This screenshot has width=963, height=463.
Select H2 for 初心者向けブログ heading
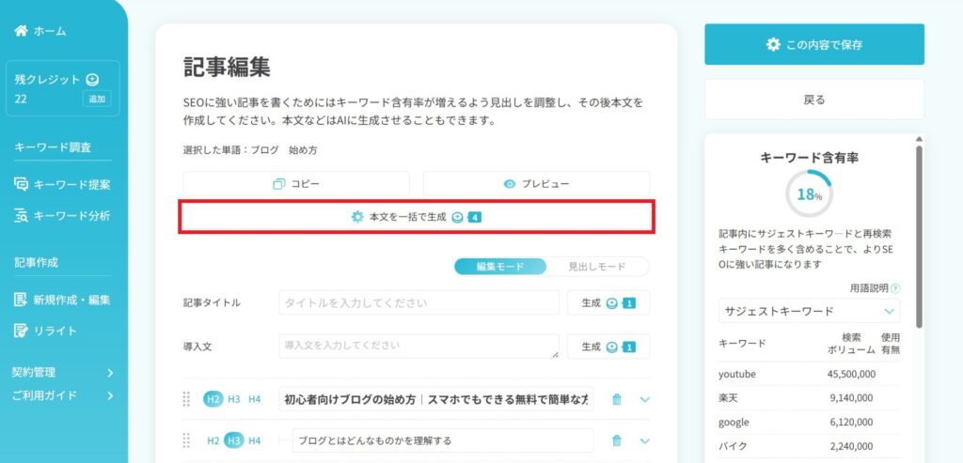213,399
